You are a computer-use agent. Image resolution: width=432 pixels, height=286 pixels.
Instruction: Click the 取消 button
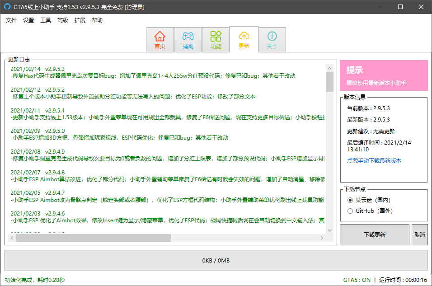420,234
